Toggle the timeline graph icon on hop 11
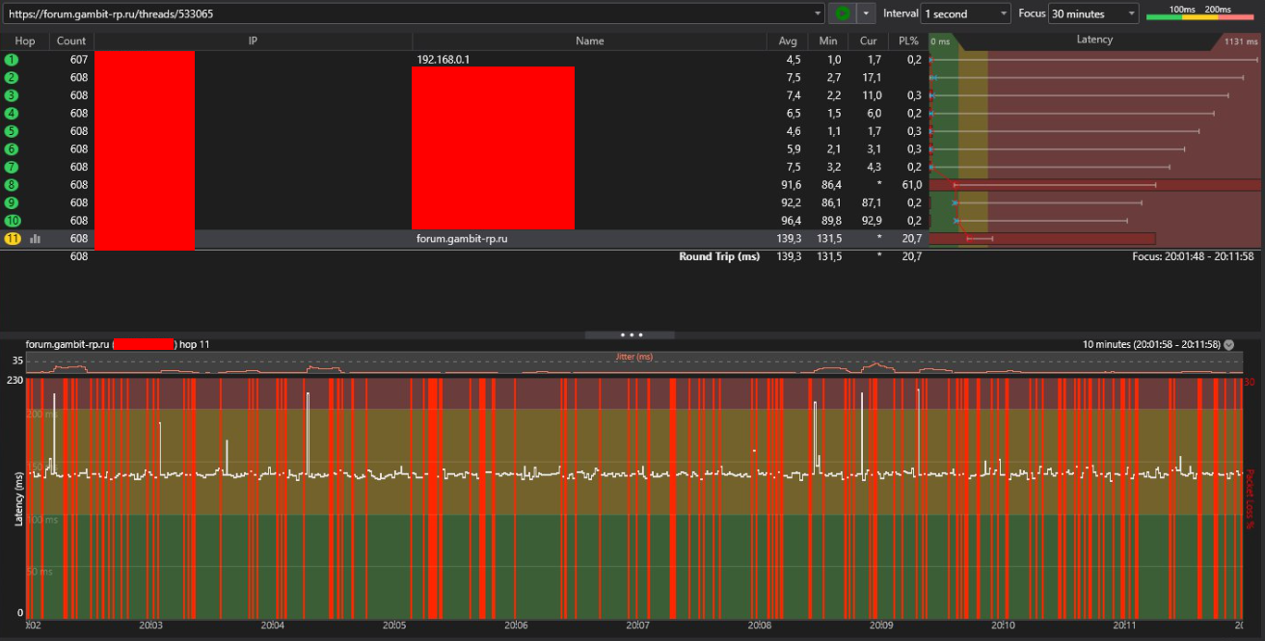1265x641 pixels. click(x=36, y=238)
